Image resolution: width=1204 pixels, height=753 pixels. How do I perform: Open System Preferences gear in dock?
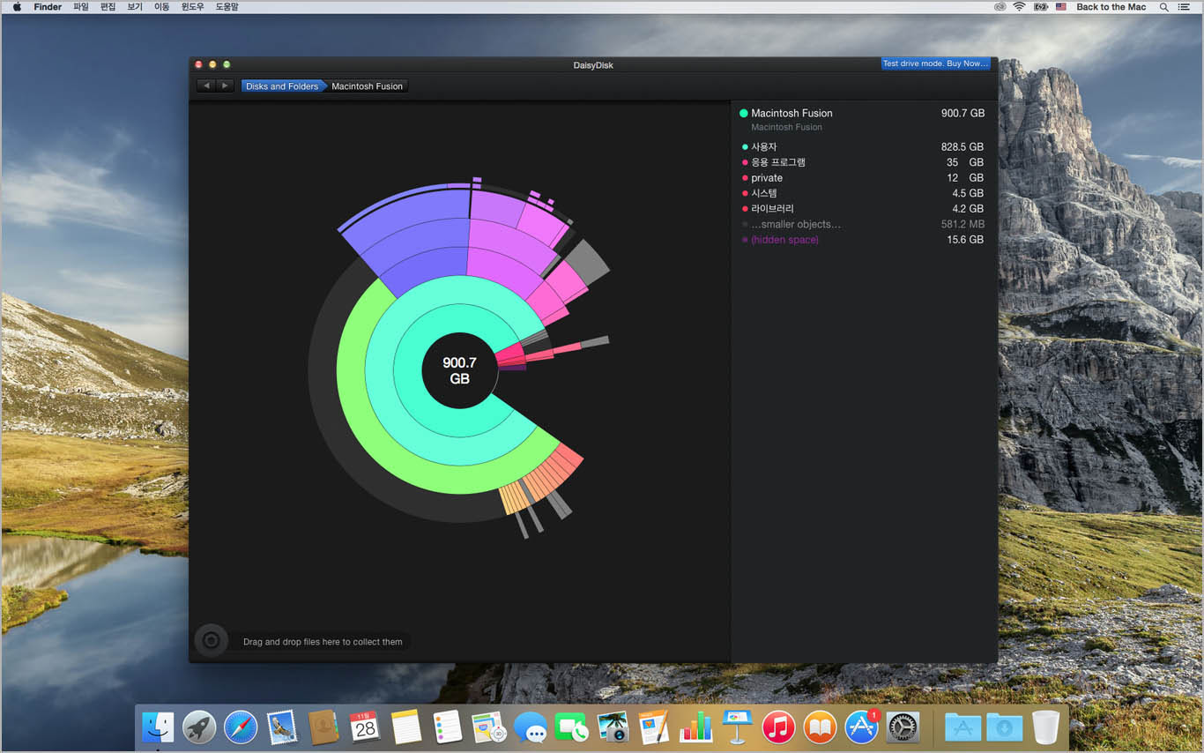pos(903,727)
